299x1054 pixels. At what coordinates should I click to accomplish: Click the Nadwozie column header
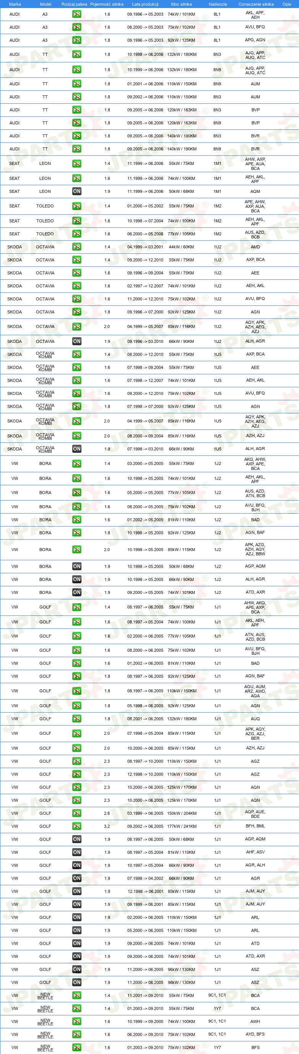pyautogui.click(x=218, y=4)
